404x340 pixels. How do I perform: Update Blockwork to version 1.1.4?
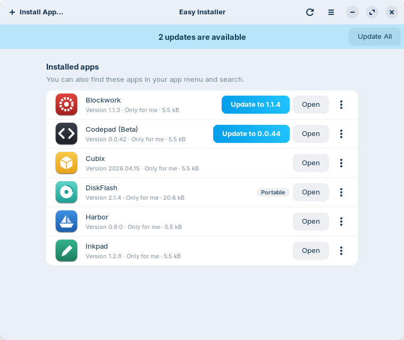pyautogui.click(x=256, y=105)
